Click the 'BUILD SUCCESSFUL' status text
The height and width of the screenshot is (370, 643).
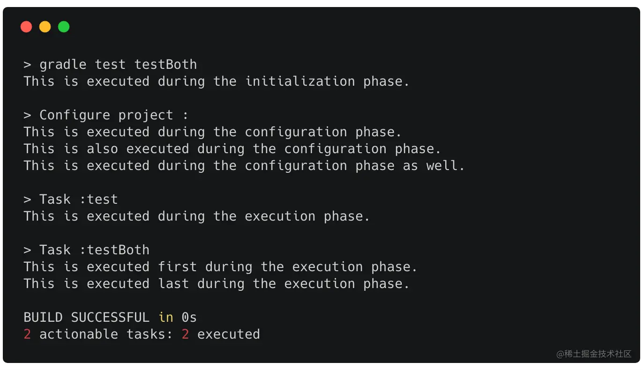click(x=86, y=318)
